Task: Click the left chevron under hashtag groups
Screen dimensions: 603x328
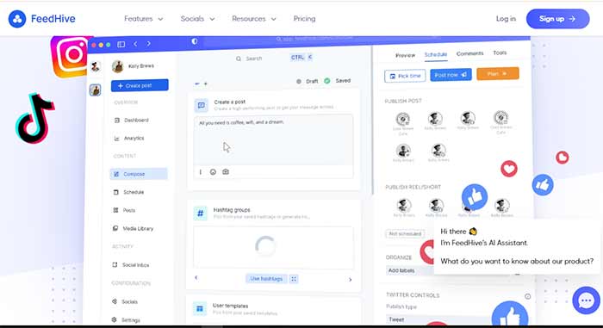Action: point(196,277)
